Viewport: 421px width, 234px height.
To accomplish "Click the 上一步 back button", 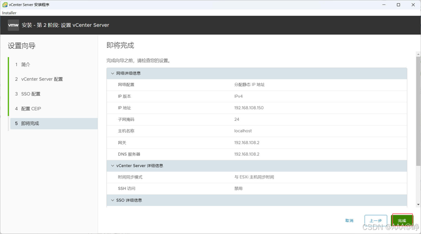I will (x=375, y=220).
